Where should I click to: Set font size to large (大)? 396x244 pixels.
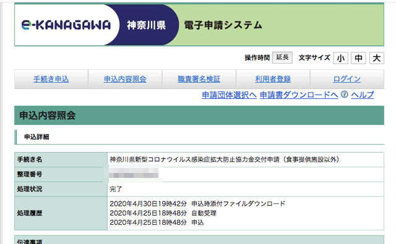point(377,58)
